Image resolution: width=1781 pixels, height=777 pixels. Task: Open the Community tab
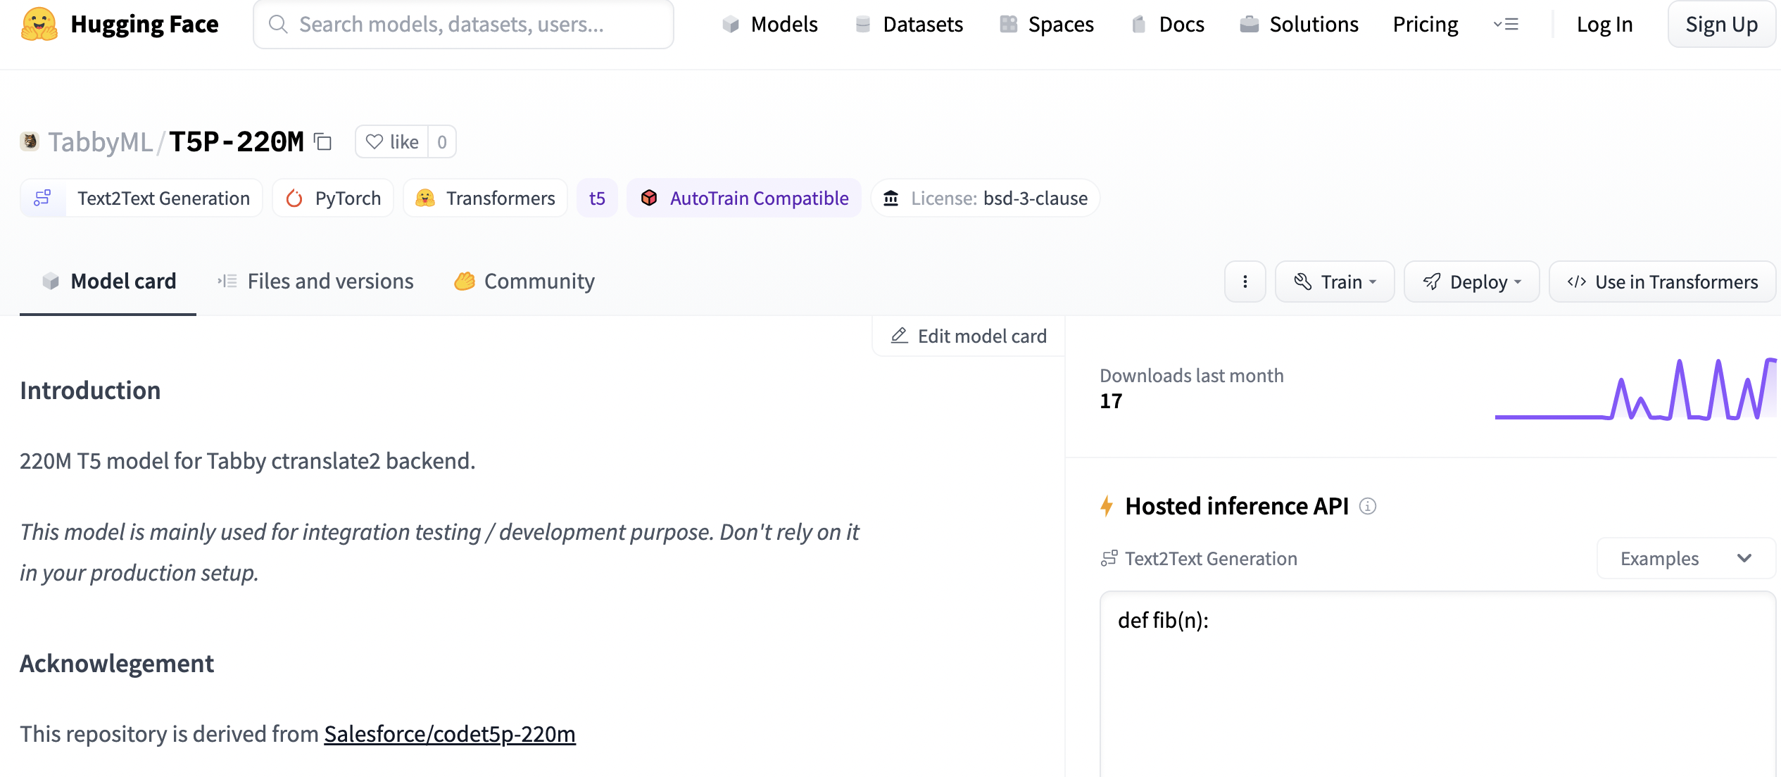point(524,282)
